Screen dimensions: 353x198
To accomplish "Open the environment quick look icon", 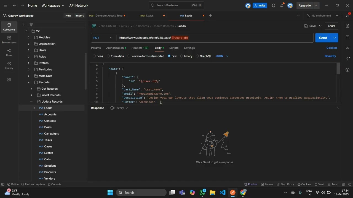I will [x=347, y=16].
